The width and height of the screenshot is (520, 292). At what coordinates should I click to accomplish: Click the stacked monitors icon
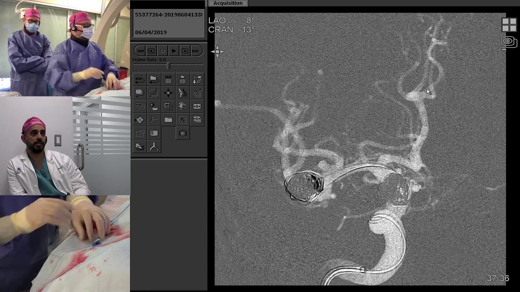(x=139, y=93)
